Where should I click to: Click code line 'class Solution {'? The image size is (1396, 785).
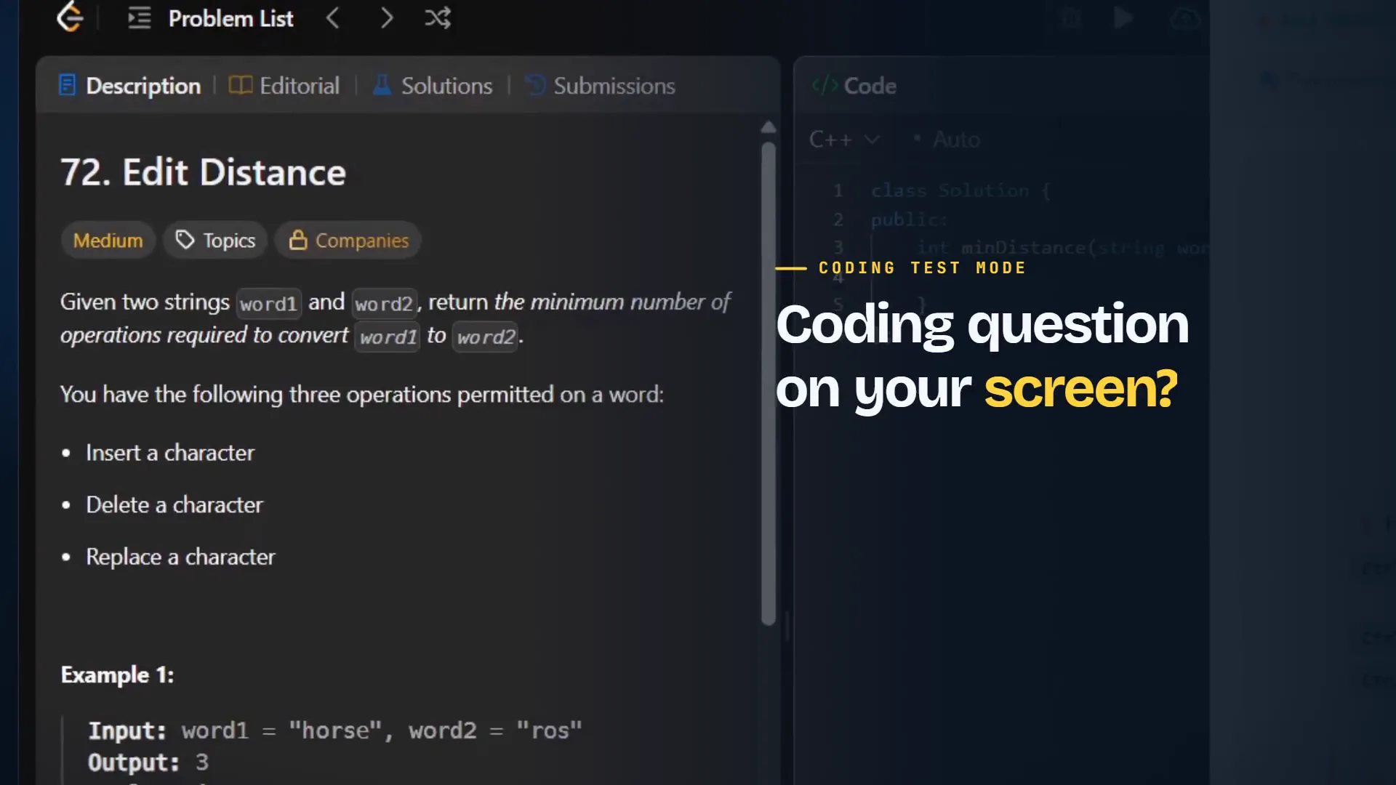pos(960,191)
